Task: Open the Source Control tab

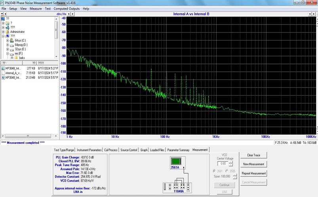Action: pos(129,150)
